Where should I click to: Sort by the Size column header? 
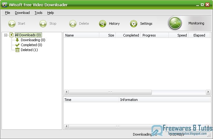pyautogui.click(x=107, y=35)
